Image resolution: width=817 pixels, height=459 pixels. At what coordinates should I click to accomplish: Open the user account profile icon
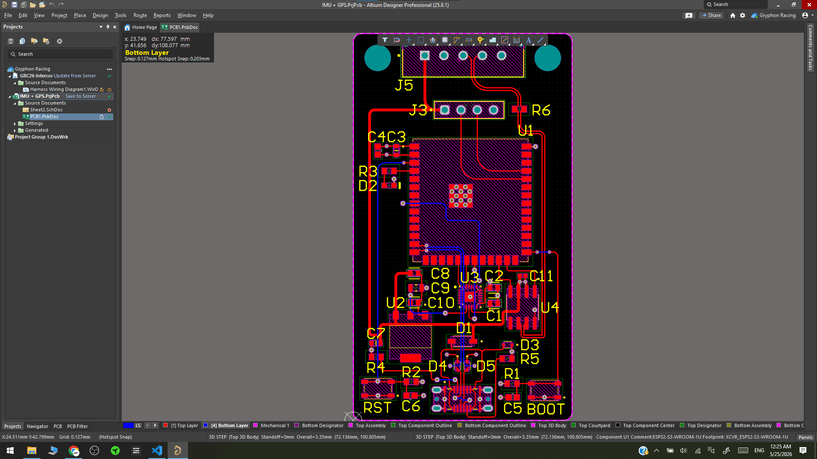(x=805, y=15)
